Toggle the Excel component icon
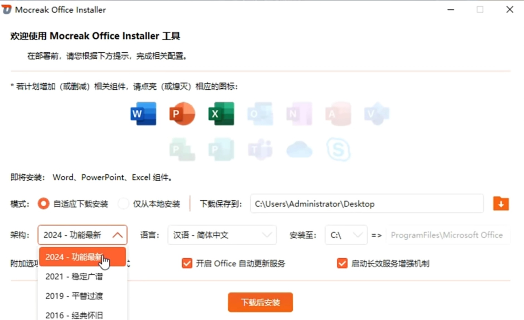The height and width of the screenshot is (320, 524). point(221,114)
